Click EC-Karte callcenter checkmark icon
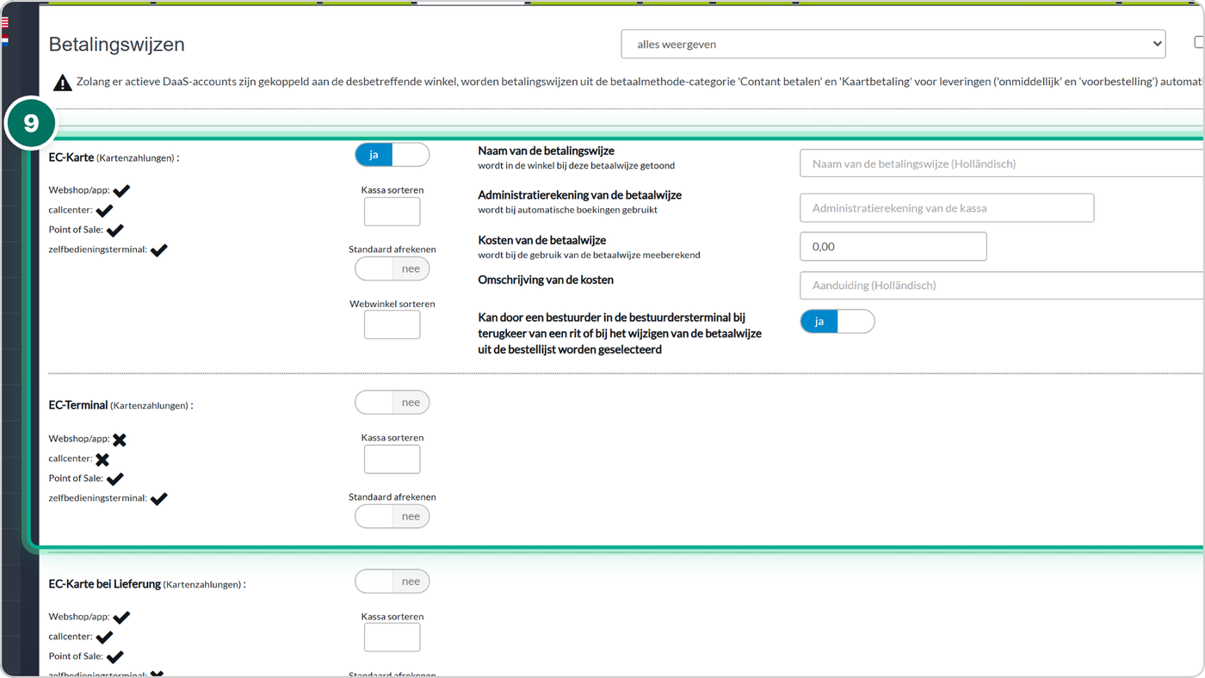 click(104, 211)
